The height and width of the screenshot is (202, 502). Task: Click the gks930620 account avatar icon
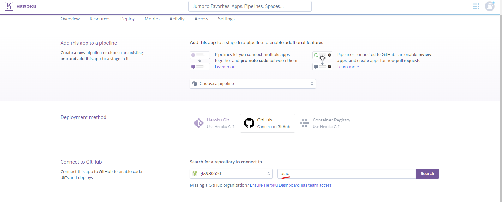tap(195, 174)
